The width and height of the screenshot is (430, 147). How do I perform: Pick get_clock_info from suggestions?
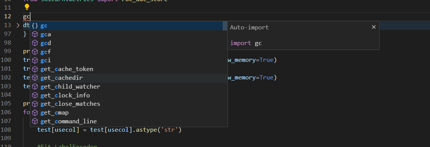(129, 95)
